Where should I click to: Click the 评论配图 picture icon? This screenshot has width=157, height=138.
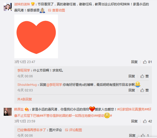67,130
